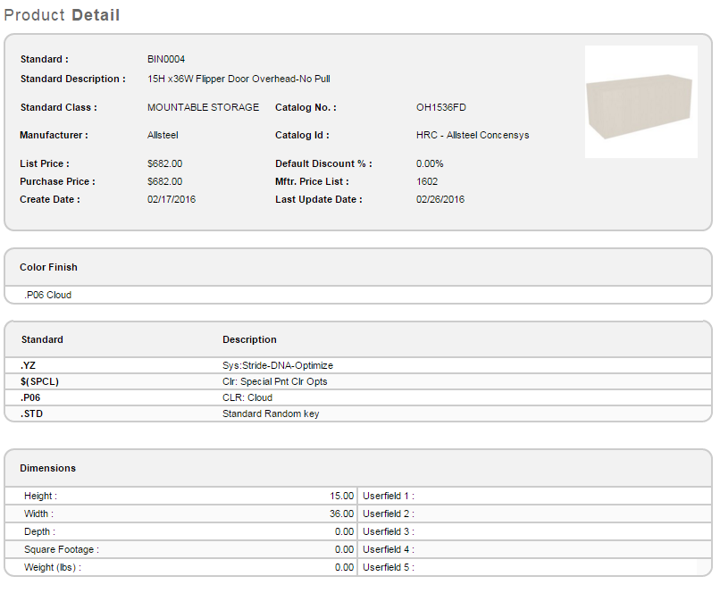The image size is (720, 593).
Task: Click the $(SPCL) standard entry
Action: click(x=39, y=381)
